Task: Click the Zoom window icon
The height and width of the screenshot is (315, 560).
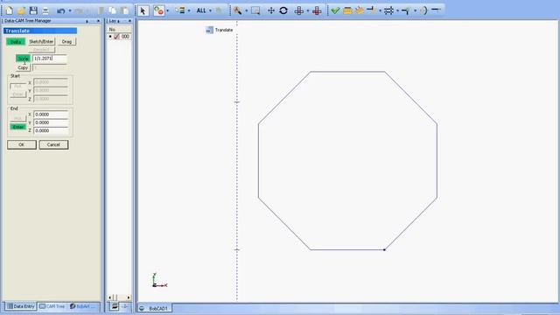Action: click(x=255, y=10)
